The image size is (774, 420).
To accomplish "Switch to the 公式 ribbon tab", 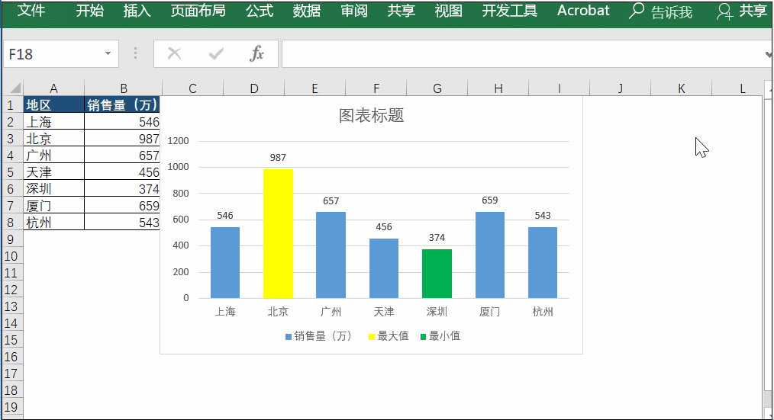I will click(260, 11).
